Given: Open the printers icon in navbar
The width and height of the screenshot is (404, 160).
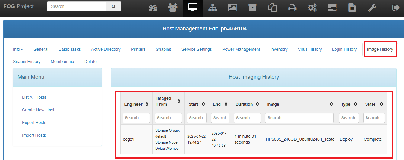Looking at the screenshot, I should point(292,8).
